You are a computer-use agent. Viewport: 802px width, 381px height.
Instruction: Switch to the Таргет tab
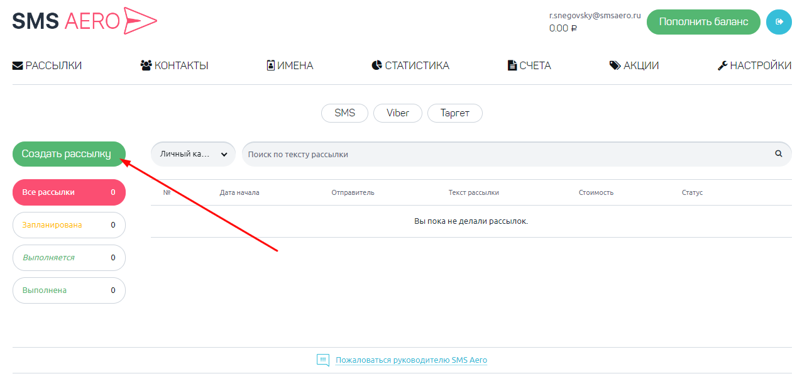click(x=455, y=113)
